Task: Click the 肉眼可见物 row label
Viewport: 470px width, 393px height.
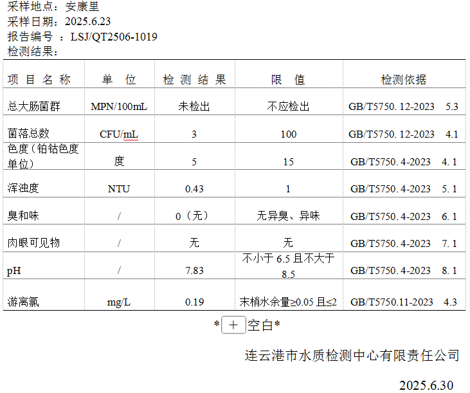Action: click(33, 243)
